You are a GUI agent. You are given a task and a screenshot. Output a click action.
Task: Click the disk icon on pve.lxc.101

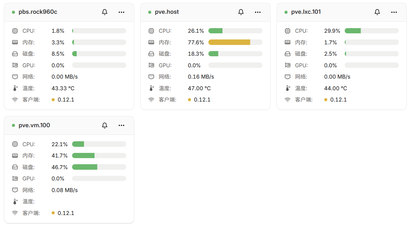[288, 54]
